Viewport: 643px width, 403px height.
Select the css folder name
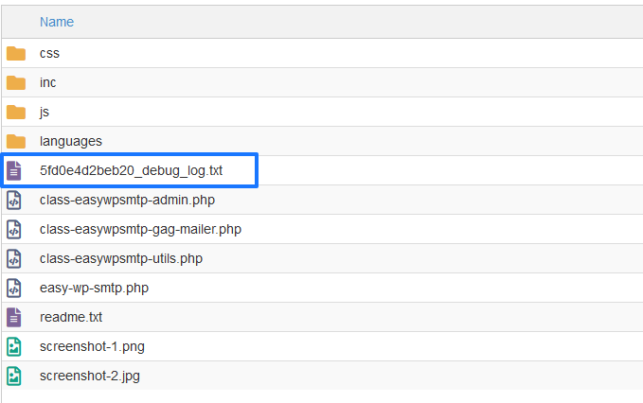49,53
